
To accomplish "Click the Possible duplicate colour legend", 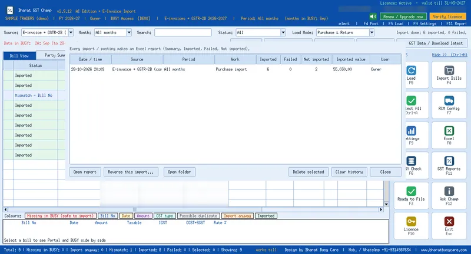I will point(198,216).
